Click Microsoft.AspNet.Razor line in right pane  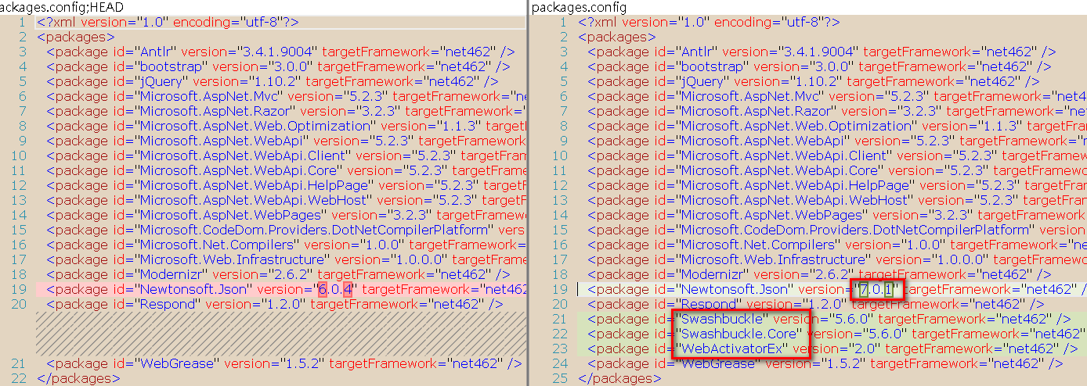point(836,112)
